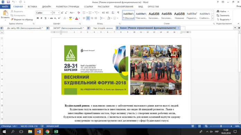Viewport: 241px width, 135px height.
Task: Click zoom in plus button
Action: 231,126
